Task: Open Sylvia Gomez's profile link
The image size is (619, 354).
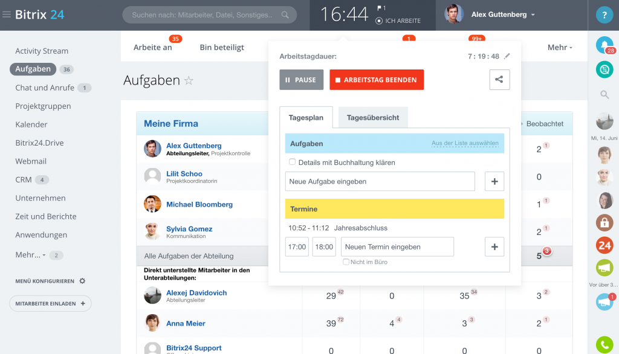Action: tap(189, 229)
